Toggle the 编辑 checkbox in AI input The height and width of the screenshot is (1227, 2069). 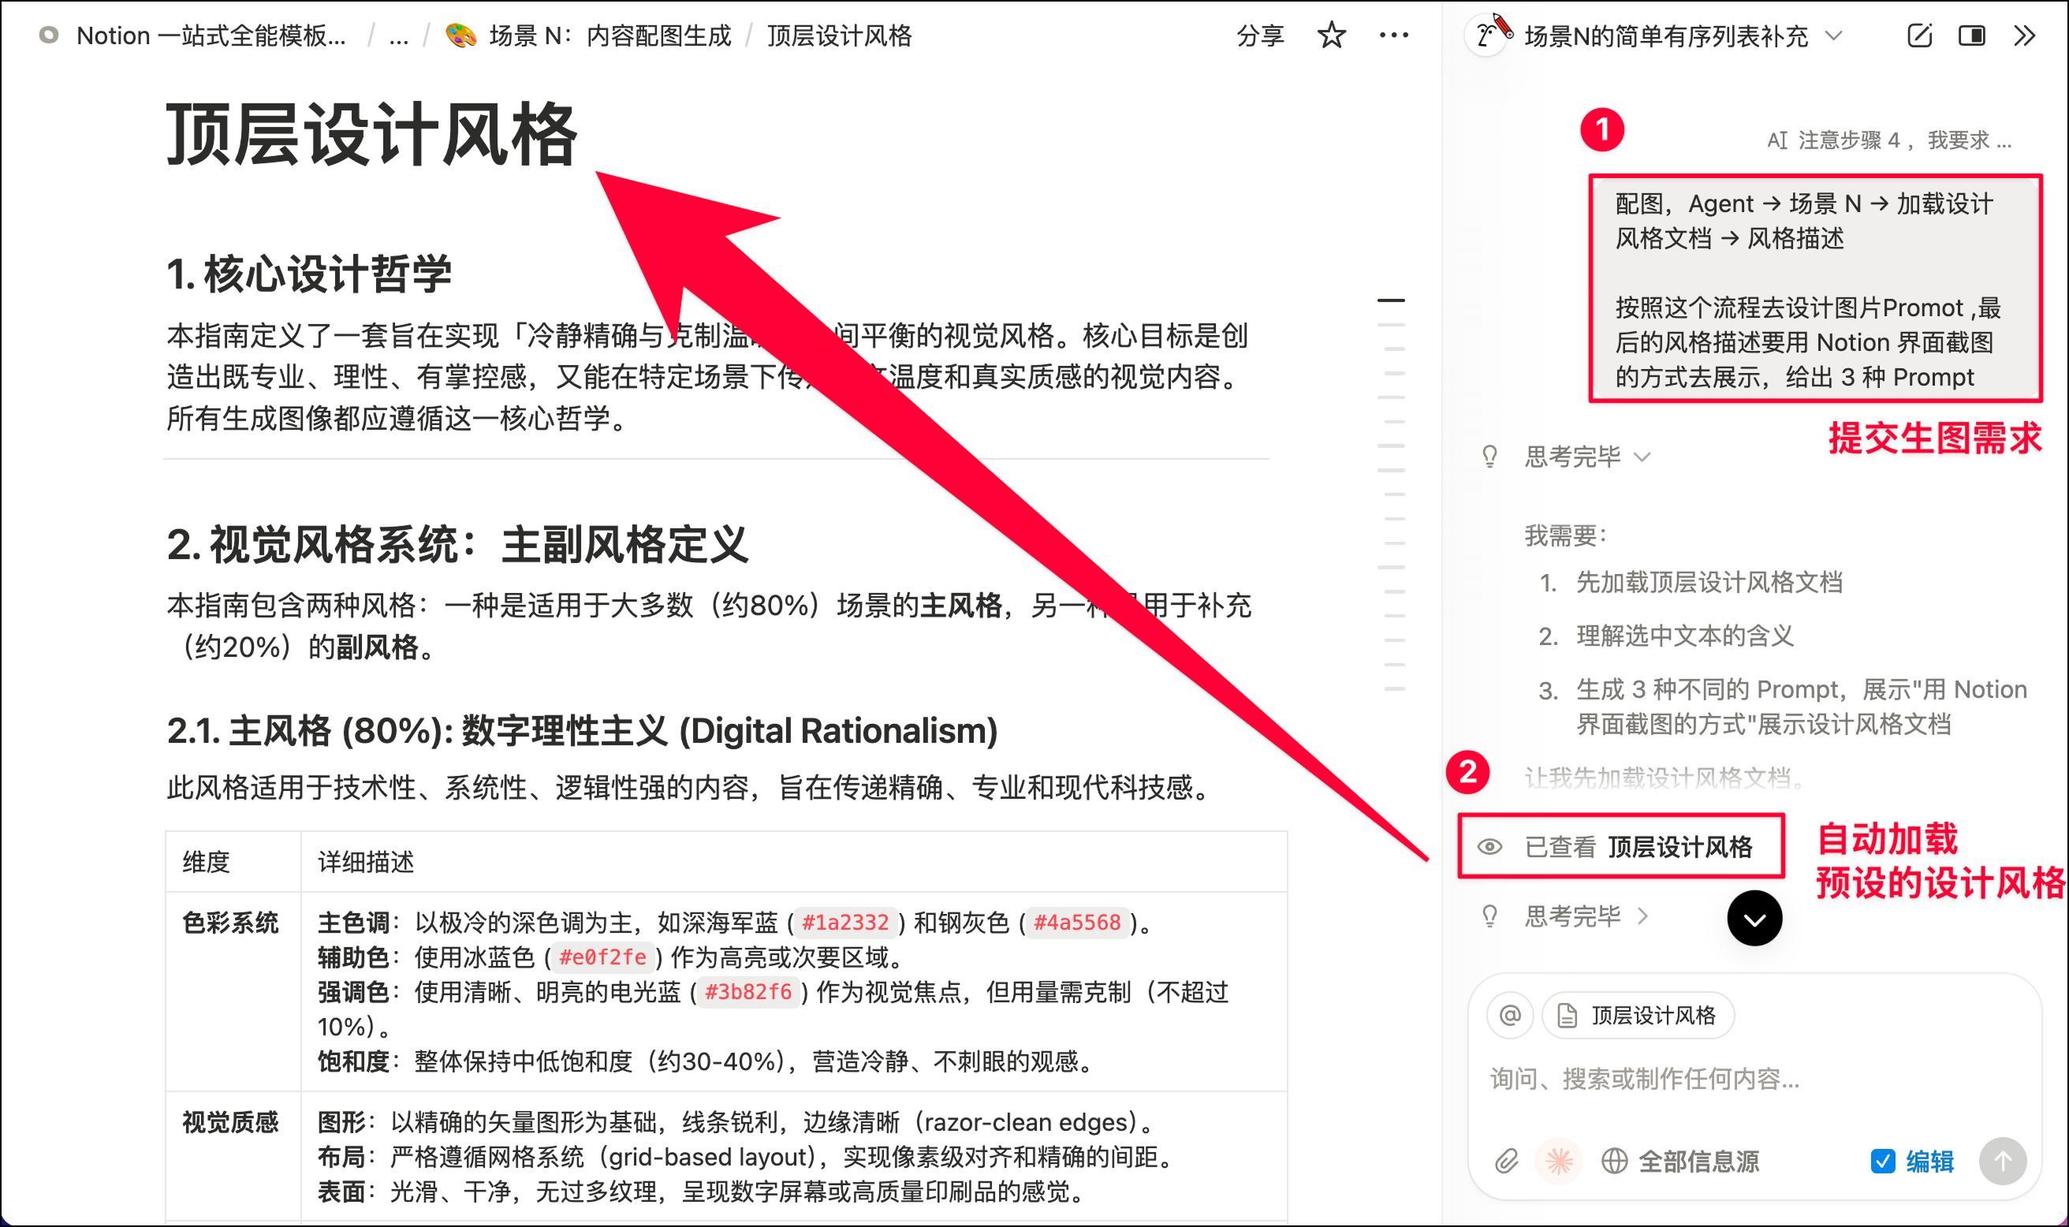click(1882, 1162)
